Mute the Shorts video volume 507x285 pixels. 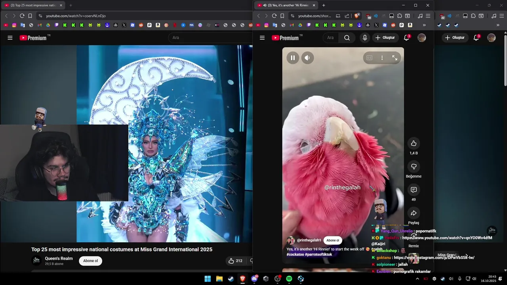307,58
